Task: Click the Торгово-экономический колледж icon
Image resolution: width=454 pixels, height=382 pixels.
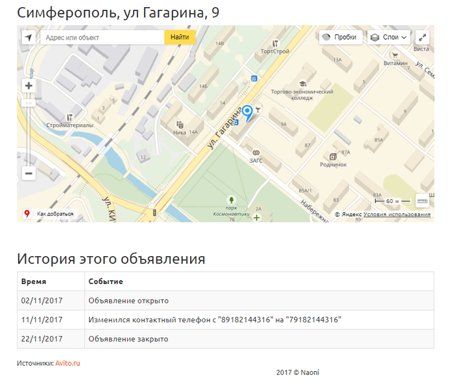Action: (x=302, y=84)
